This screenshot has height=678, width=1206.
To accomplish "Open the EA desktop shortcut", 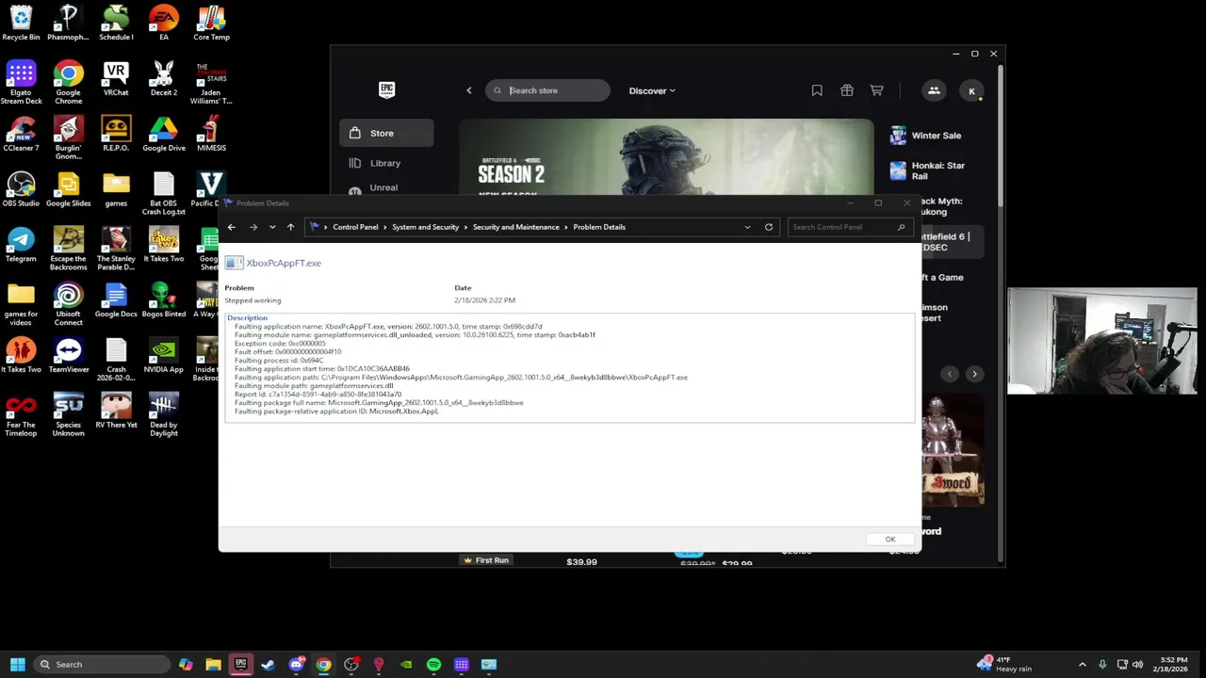I will pyautogui.click(x=163, y=24).
